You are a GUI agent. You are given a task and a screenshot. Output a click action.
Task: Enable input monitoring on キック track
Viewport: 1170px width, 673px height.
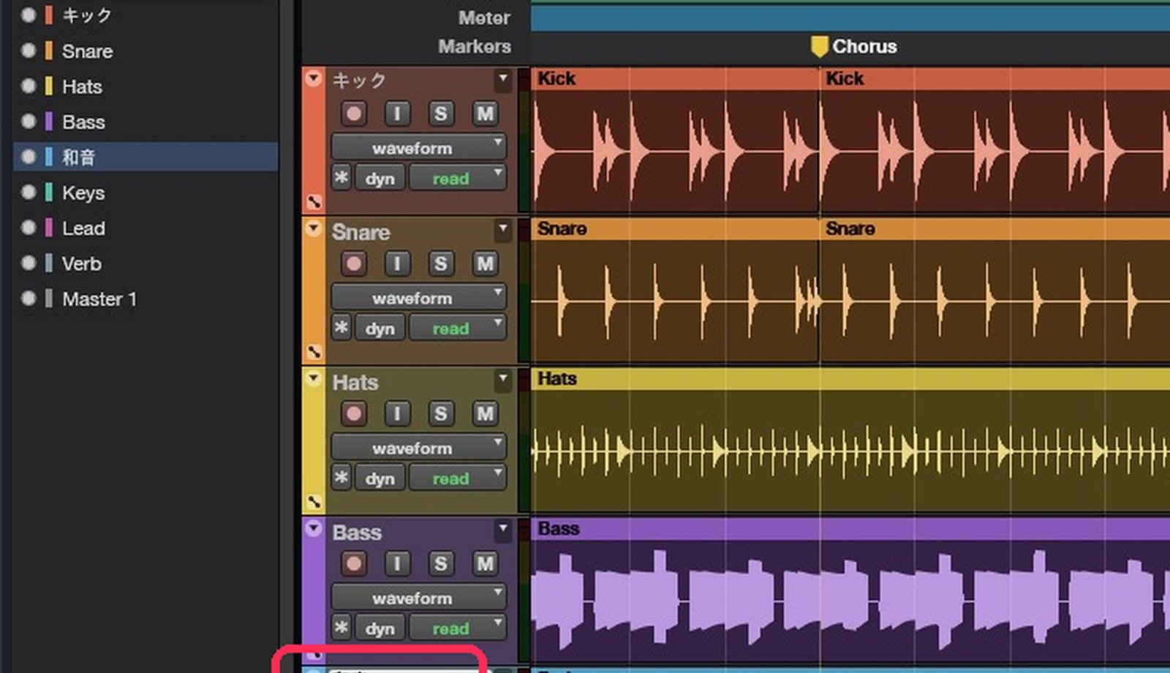tap(397, 113)
